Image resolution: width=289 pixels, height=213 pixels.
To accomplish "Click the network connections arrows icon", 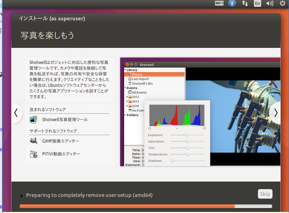I will click(245, 3).
